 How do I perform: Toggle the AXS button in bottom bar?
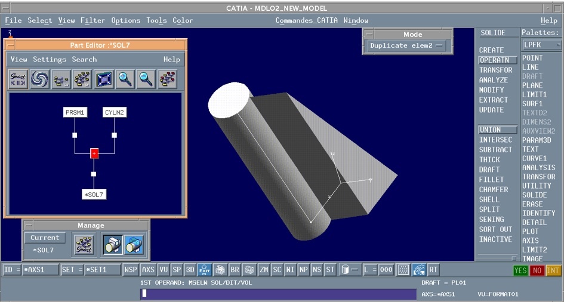click(148, 270)
